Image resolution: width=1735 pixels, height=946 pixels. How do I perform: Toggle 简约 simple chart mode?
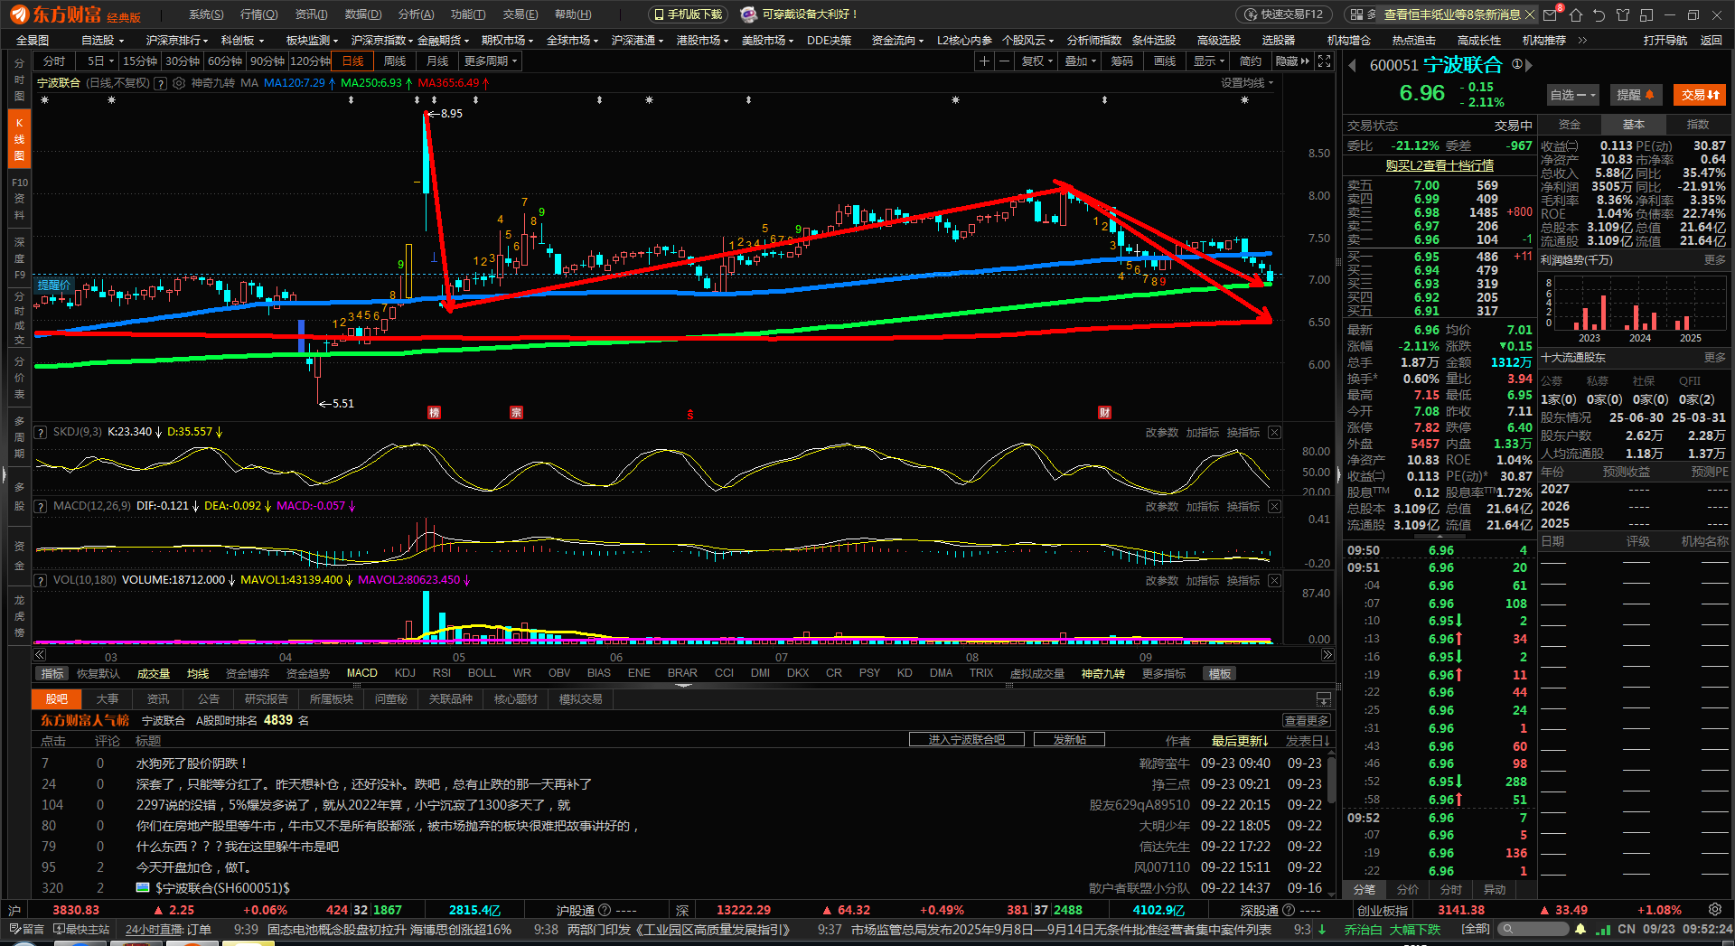[x=1251, y=61]
